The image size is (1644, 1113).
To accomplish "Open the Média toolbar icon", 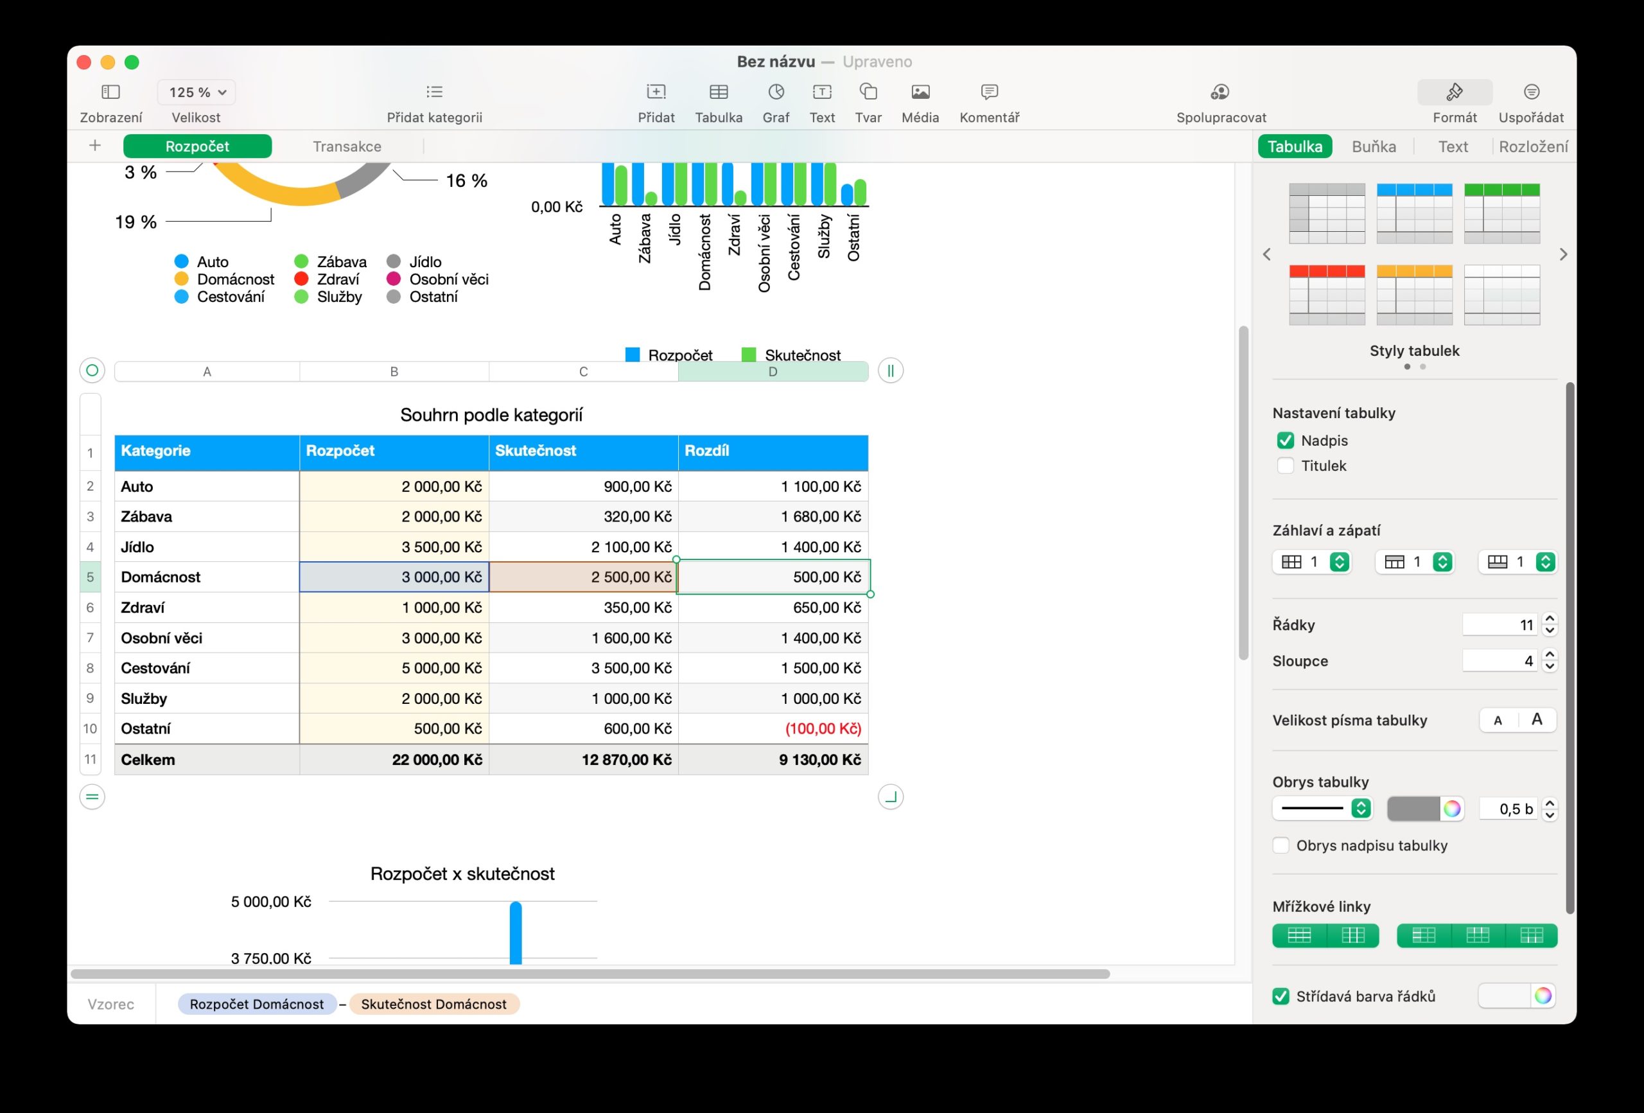I will [x=920, y=92].
